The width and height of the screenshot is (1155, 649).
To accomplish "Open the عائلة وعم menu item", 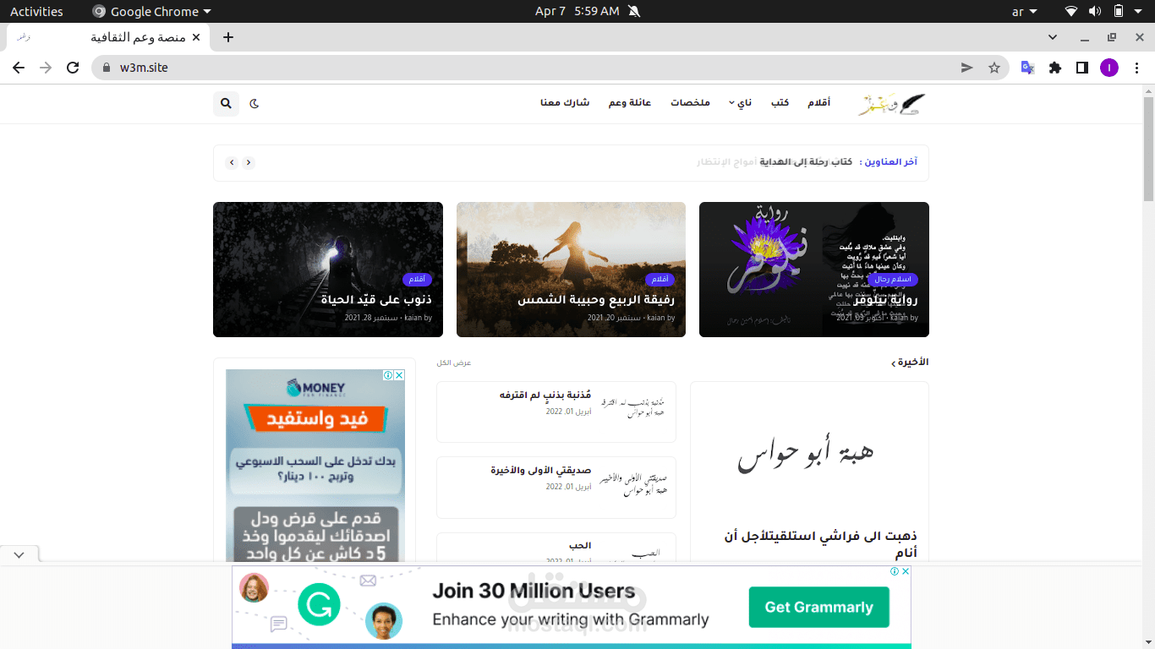I will [630, 103].
